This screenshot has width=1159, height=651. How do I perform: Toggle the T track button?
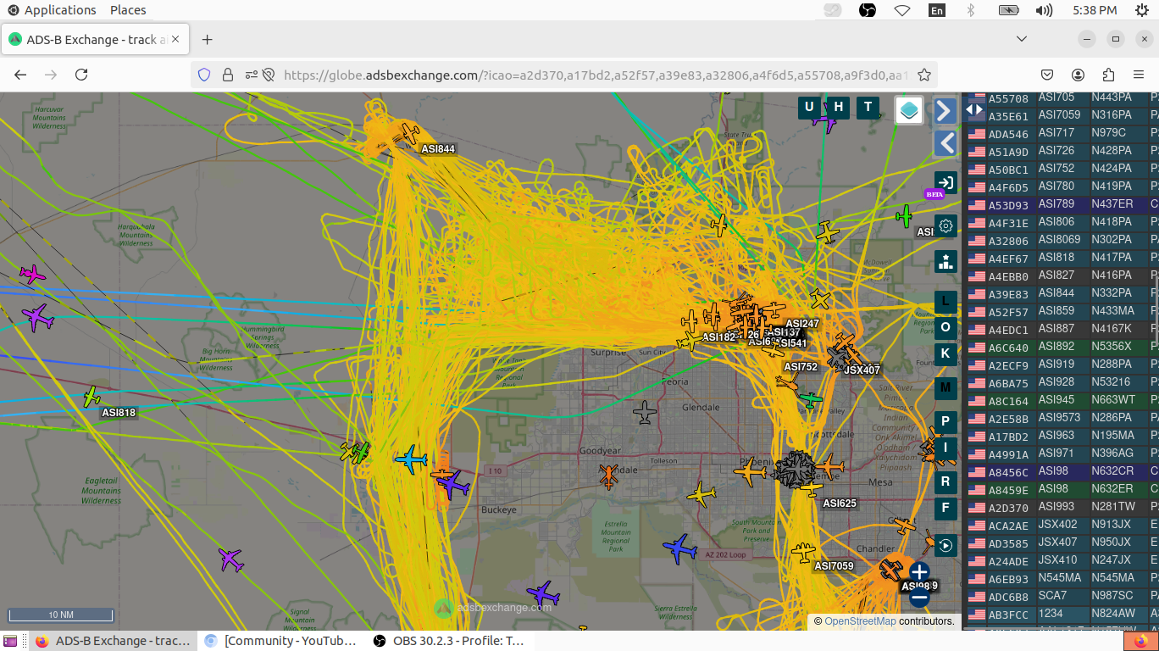coord(868,107)
